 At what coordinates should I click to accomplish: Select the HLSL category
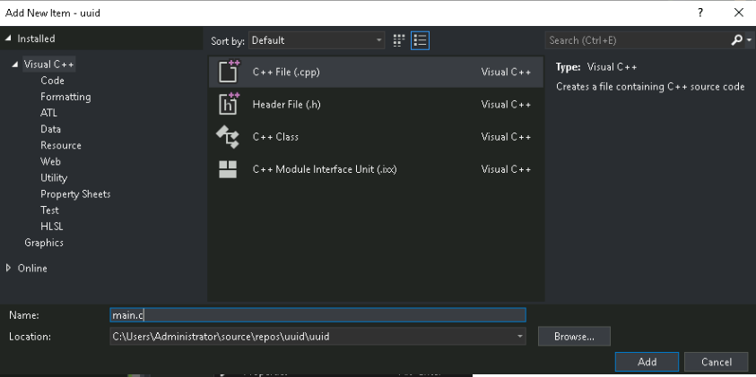pyautogui.click(x=52, y=227)
